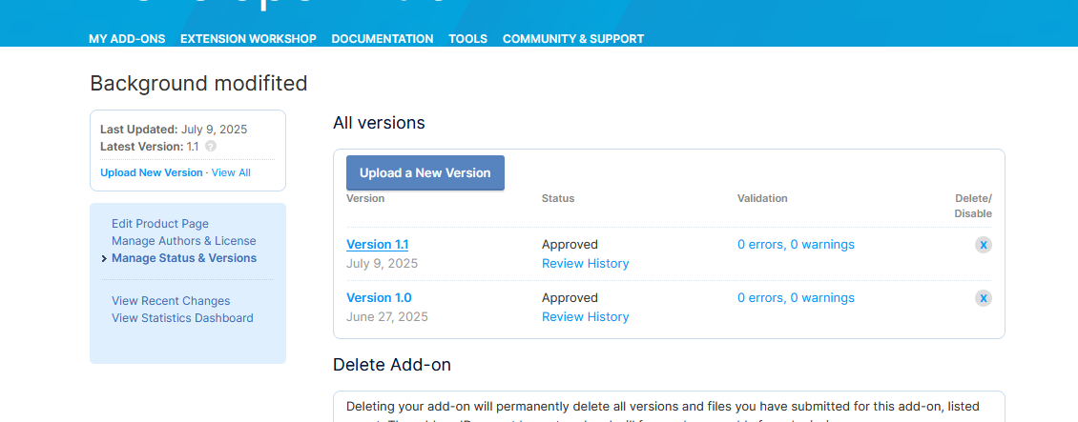This screenshot has height=422, width=1078.
Task: Click the 'Delete/ Disable' column header
Action: tap(973, 206)
